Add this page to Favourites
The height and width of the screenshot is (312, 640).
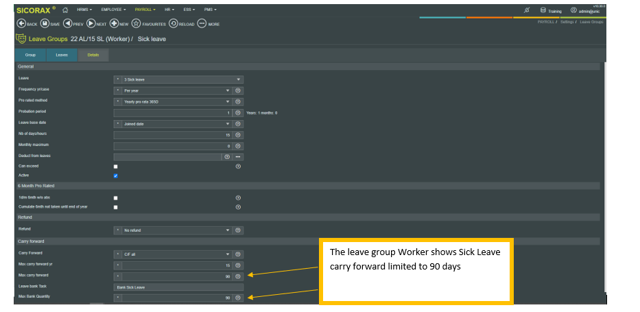[x=137, y=23]
